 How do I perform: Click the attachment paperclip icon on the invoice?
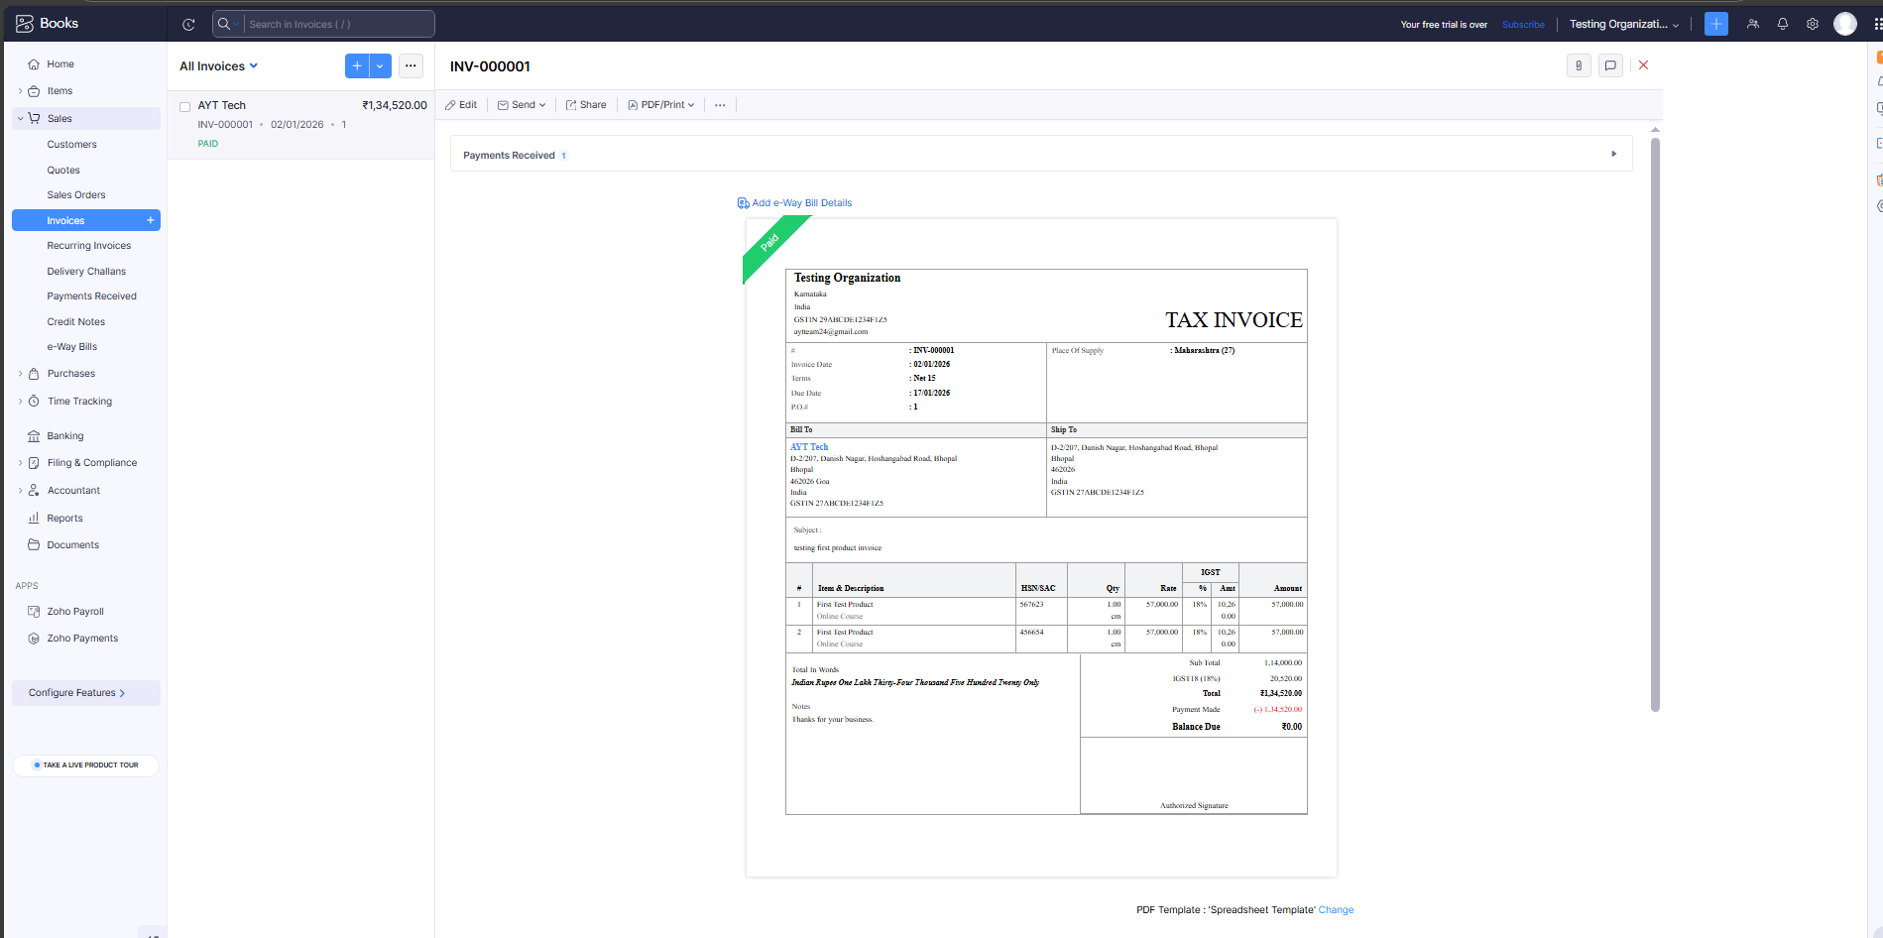(x=1579, y=64)
